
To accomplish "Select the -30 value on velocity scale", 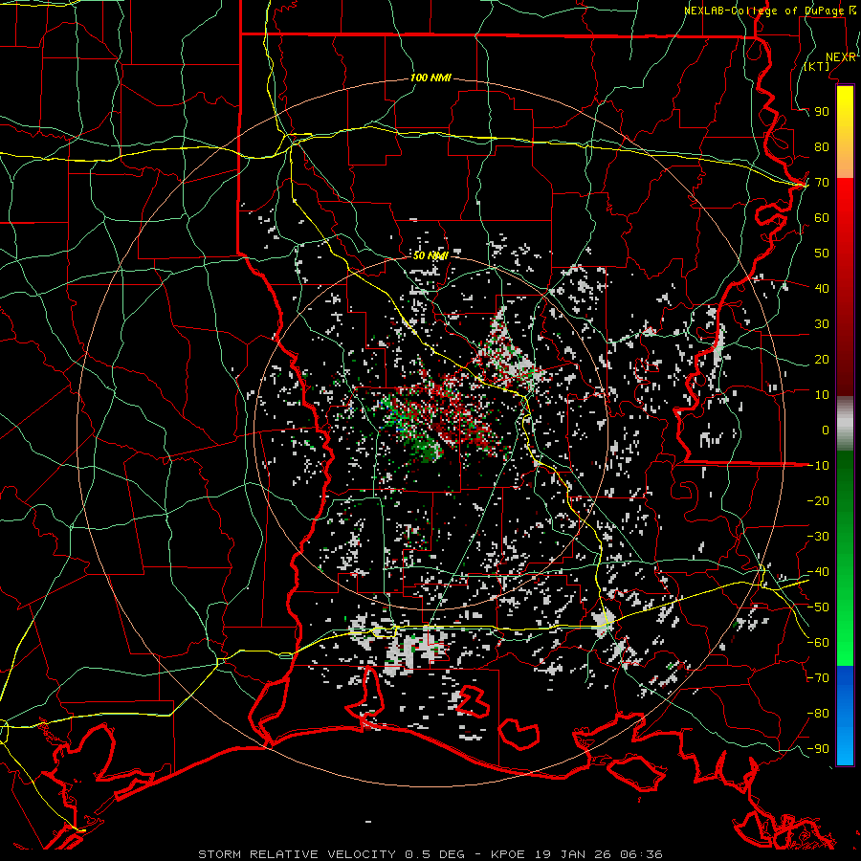I will [818, 537].
